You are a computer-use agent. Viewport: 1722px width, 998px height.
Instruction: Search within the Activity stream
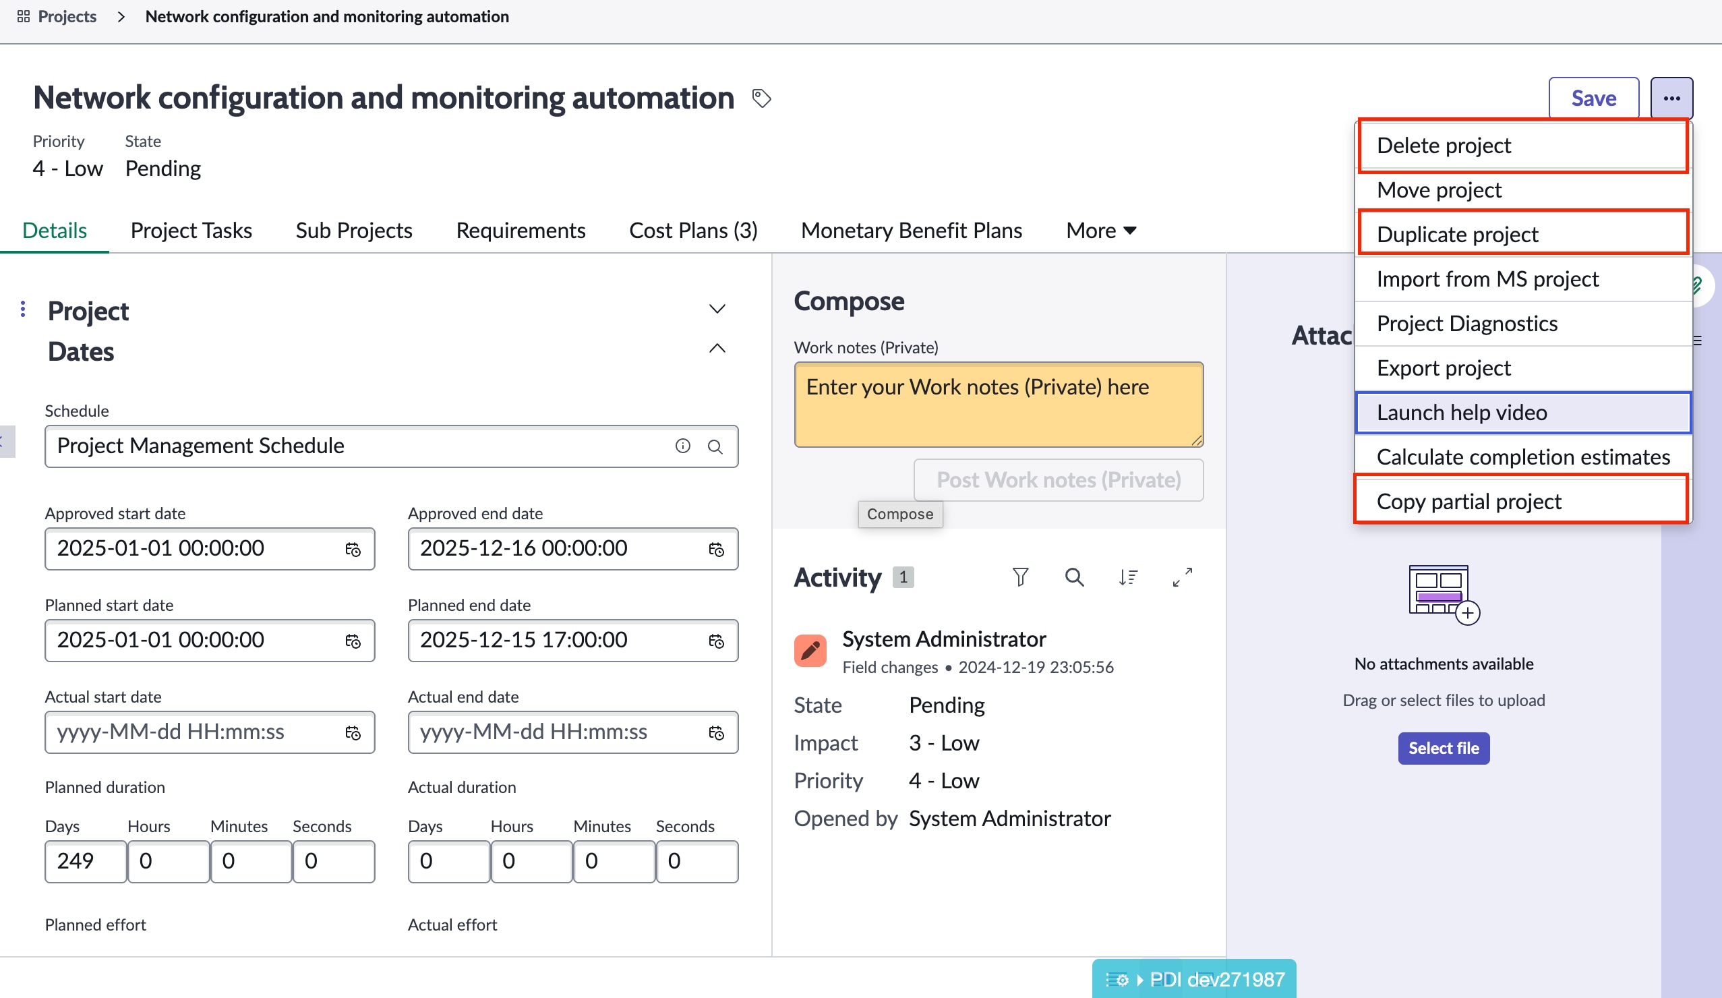(x=1073, y=577)
